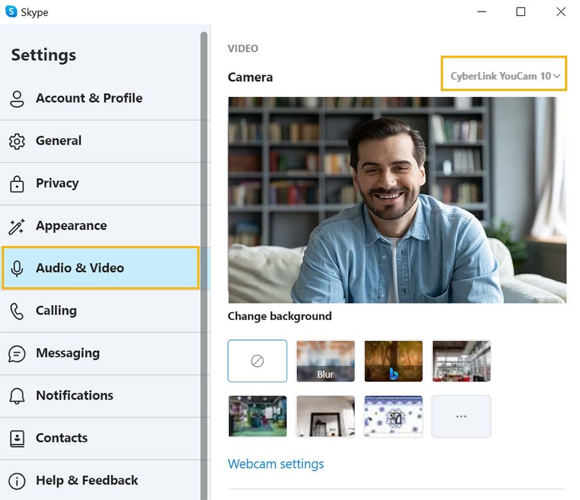Click the sidebar scrollbar
This screenshot has height=500, width=580.
204,174
